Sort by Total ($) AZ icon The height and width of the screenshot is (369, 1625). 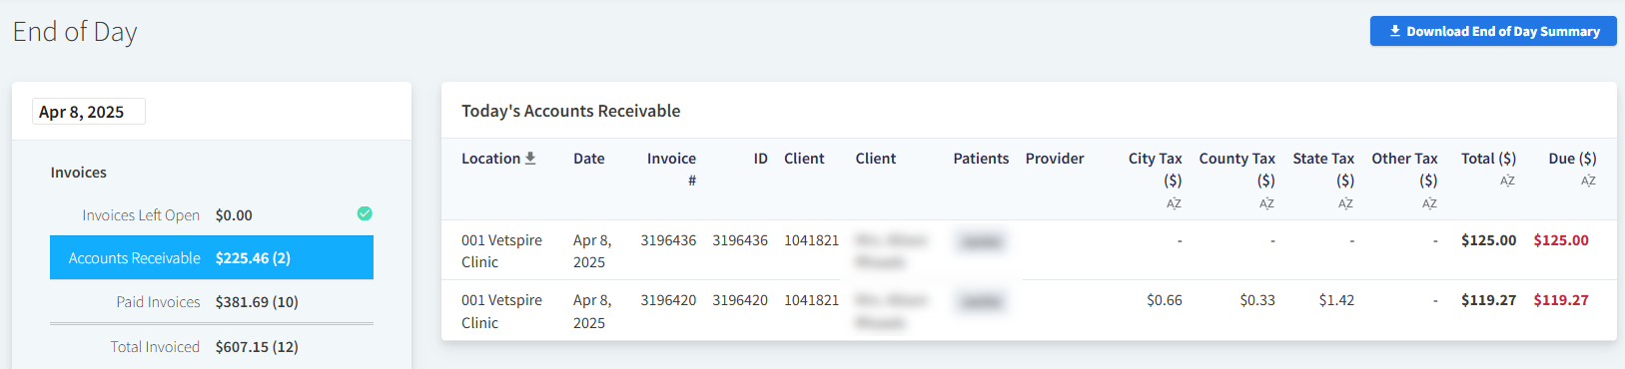tap(1507, 181)
